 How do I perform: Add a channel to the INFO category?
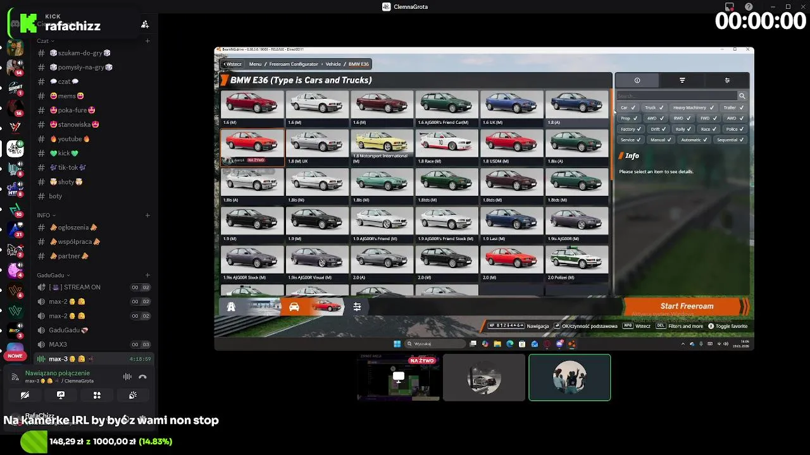147,215
